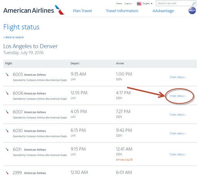Open the Plan Travel menu

click(83, 11)
